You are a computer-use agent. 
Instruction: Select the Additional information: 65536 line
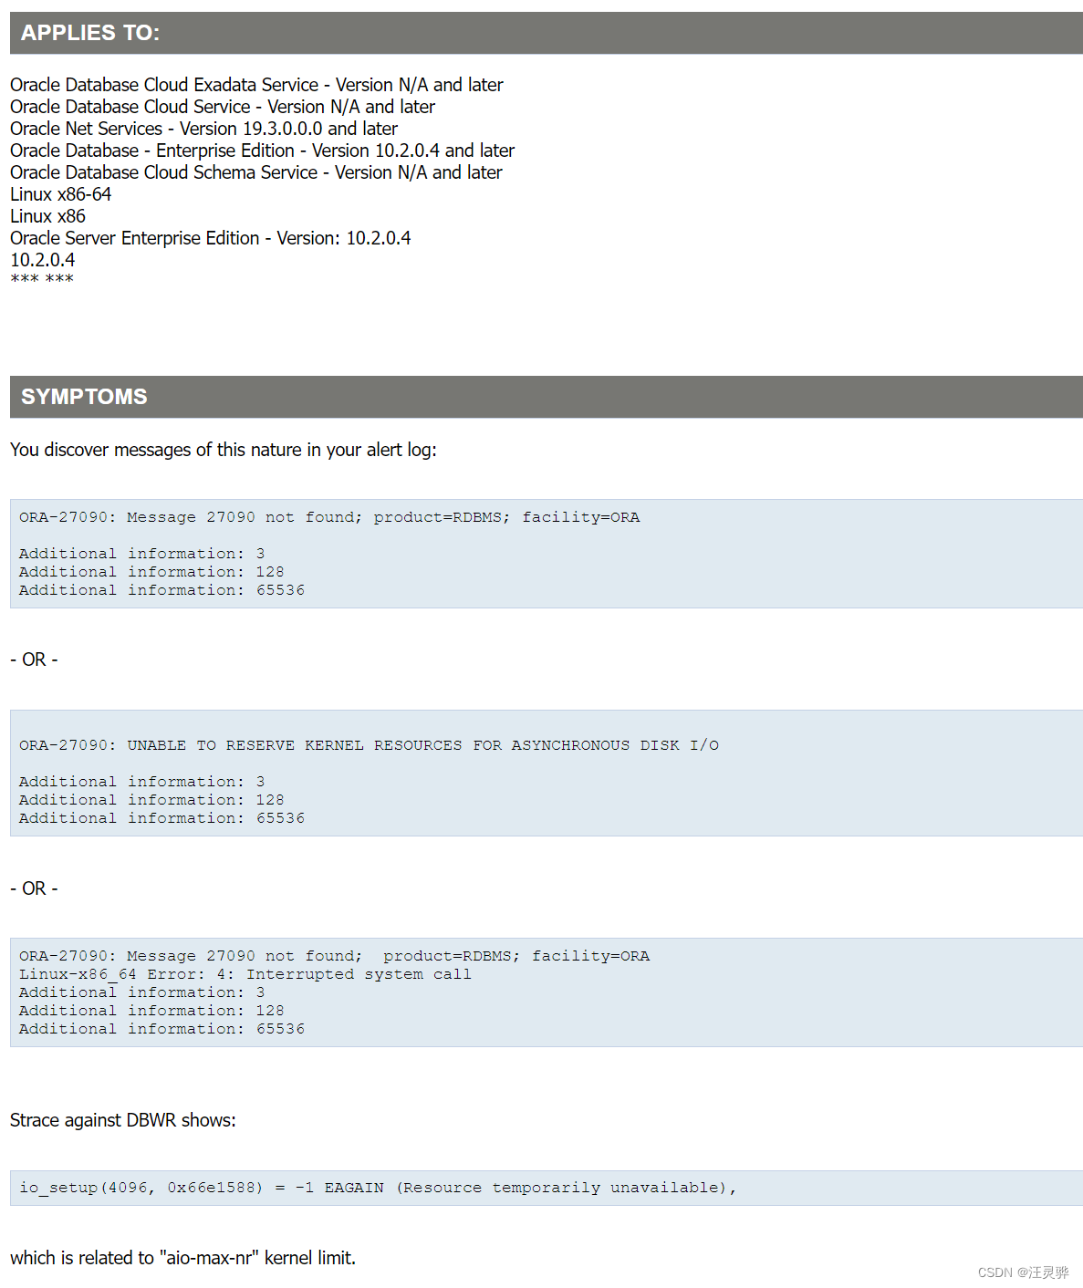point(161,589)
